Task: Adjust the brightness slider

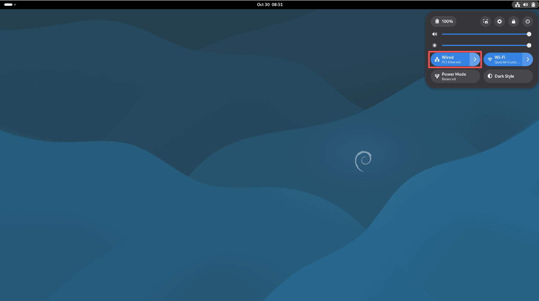Action: tap(485, 45)
